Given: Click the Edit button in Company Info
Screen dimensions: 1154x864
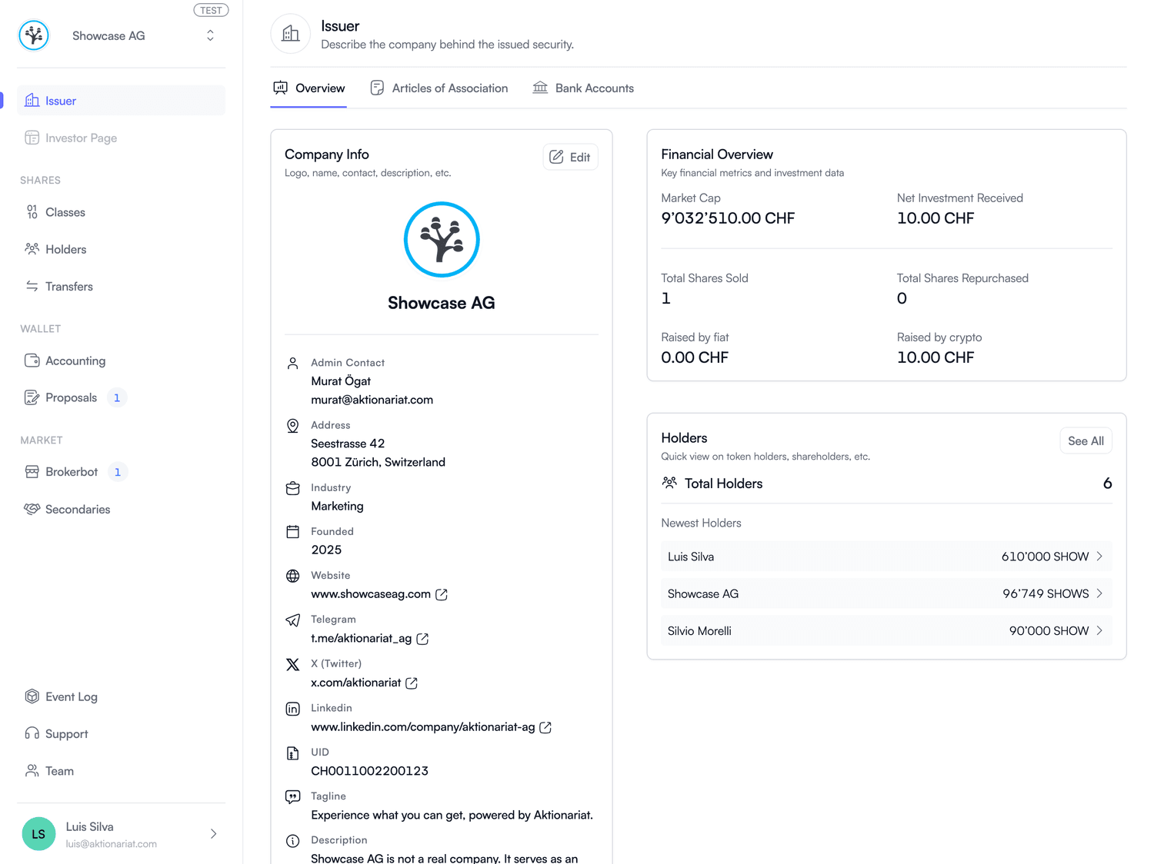Looking at the screenshot, I should pyautogui.click(x=570, y=157).
